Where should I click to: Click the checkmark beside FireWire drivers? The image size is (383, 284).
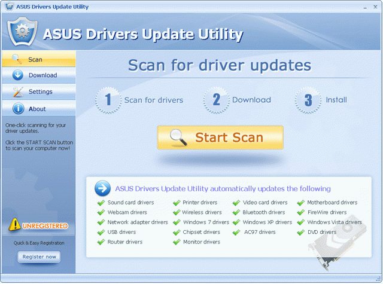301,212
